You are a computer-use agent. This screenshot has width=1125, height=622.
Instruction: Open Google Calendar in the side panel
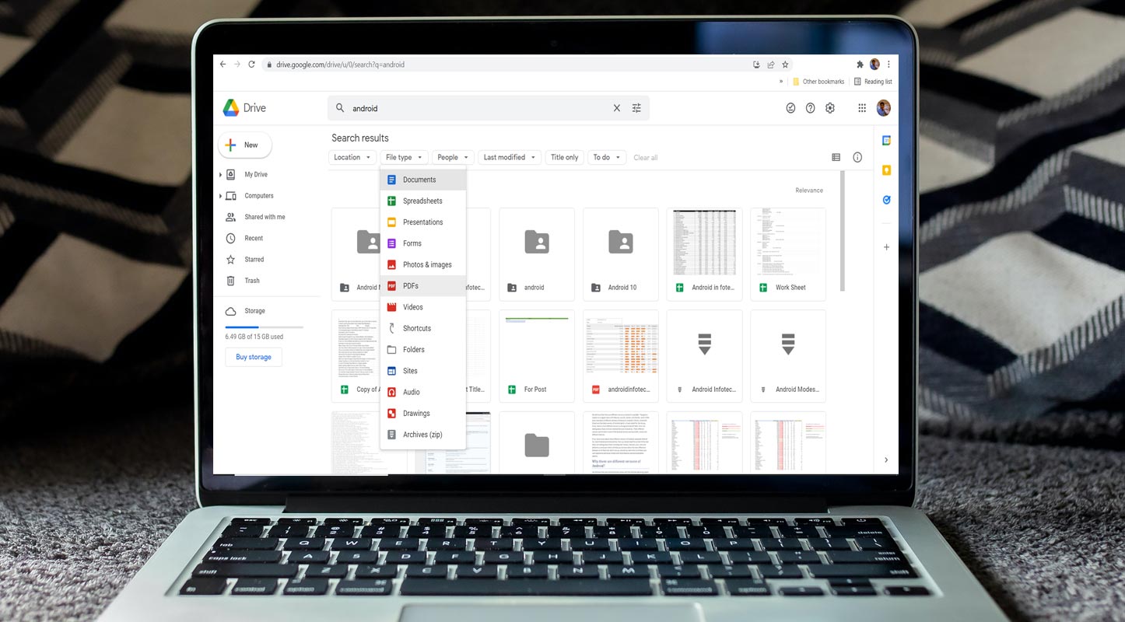click(x=886, y=141)
